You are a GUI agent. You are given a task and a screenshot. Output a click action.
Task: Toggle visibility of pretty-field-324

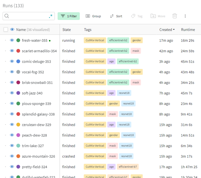(12, 167)
